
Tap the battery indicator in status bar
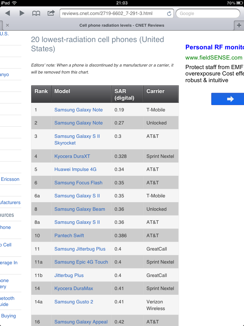tap(240, 3)
